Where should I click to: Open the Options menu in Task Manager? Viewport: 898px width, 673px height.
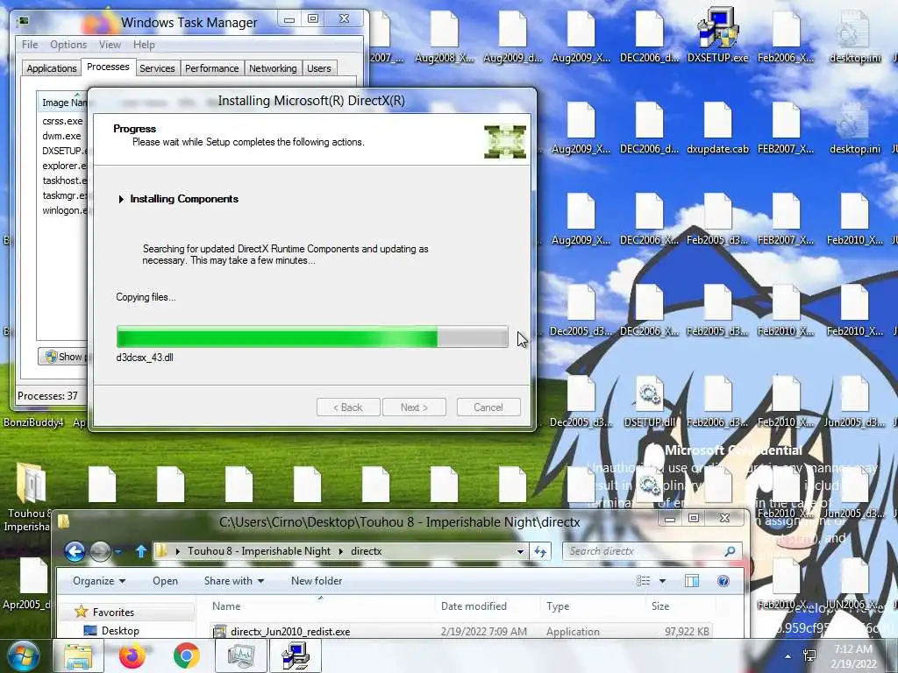click(68, 45)
